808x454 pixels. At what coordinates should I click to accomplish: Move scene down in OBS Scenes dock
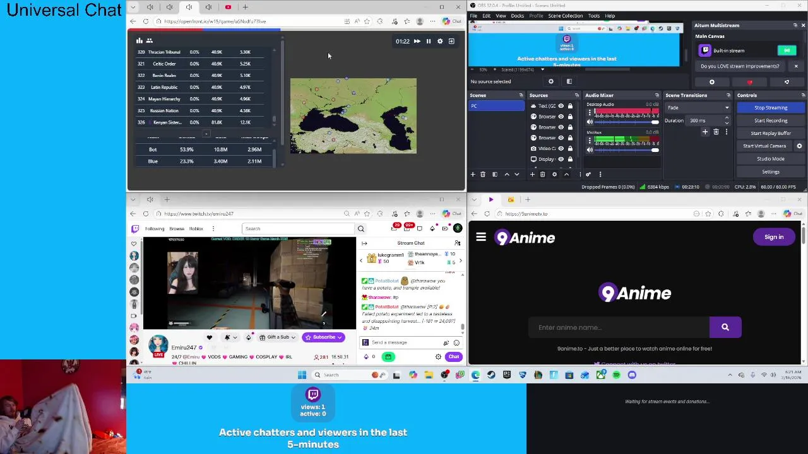(x=517, y=174)
